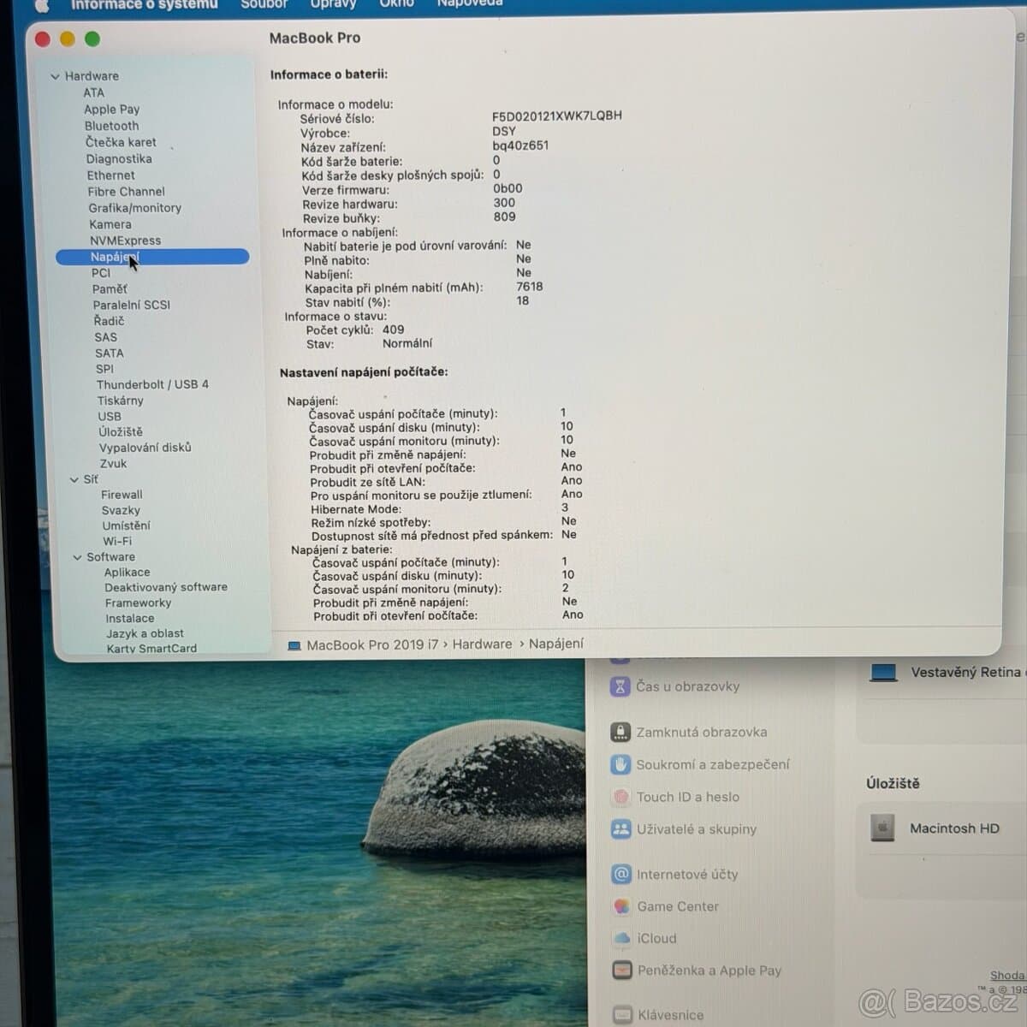
Task: Select Instalace under Software
Action: point(130,618)
